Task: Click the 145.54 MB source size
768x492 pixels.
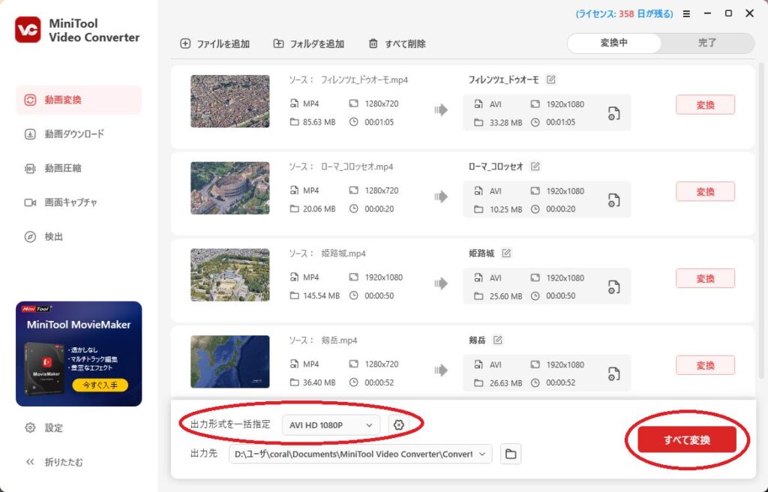Action: [321, 295]
